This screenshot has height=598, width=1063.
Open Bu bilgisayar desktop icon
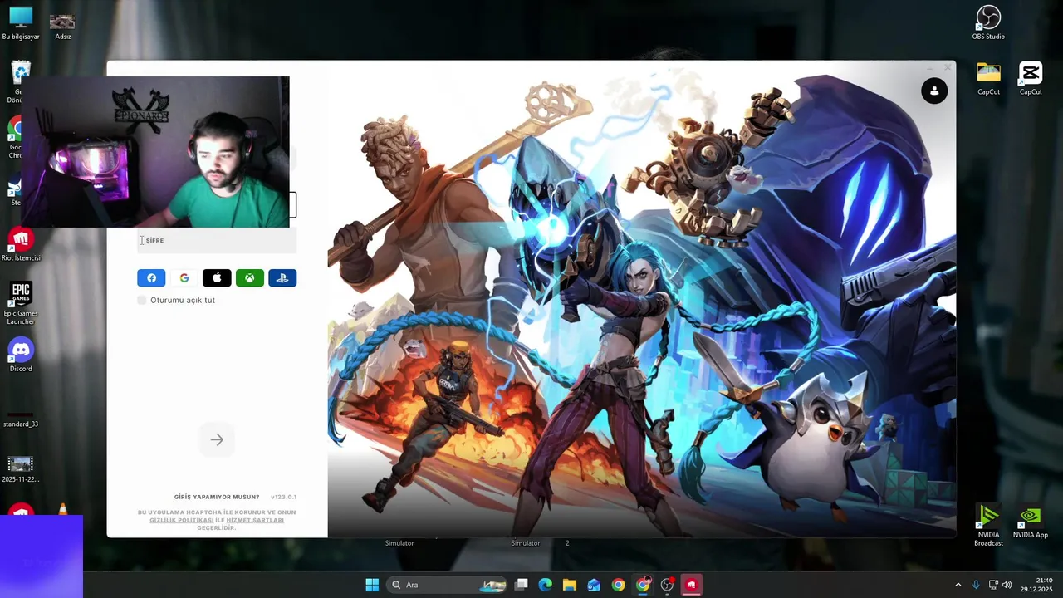click(21, 23)
